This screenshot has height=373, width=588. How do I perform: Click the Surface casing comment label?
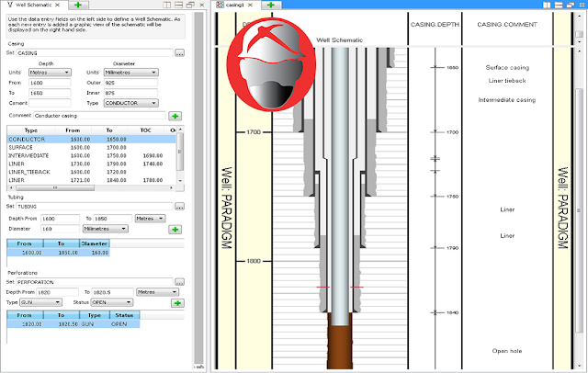point(507,67)
